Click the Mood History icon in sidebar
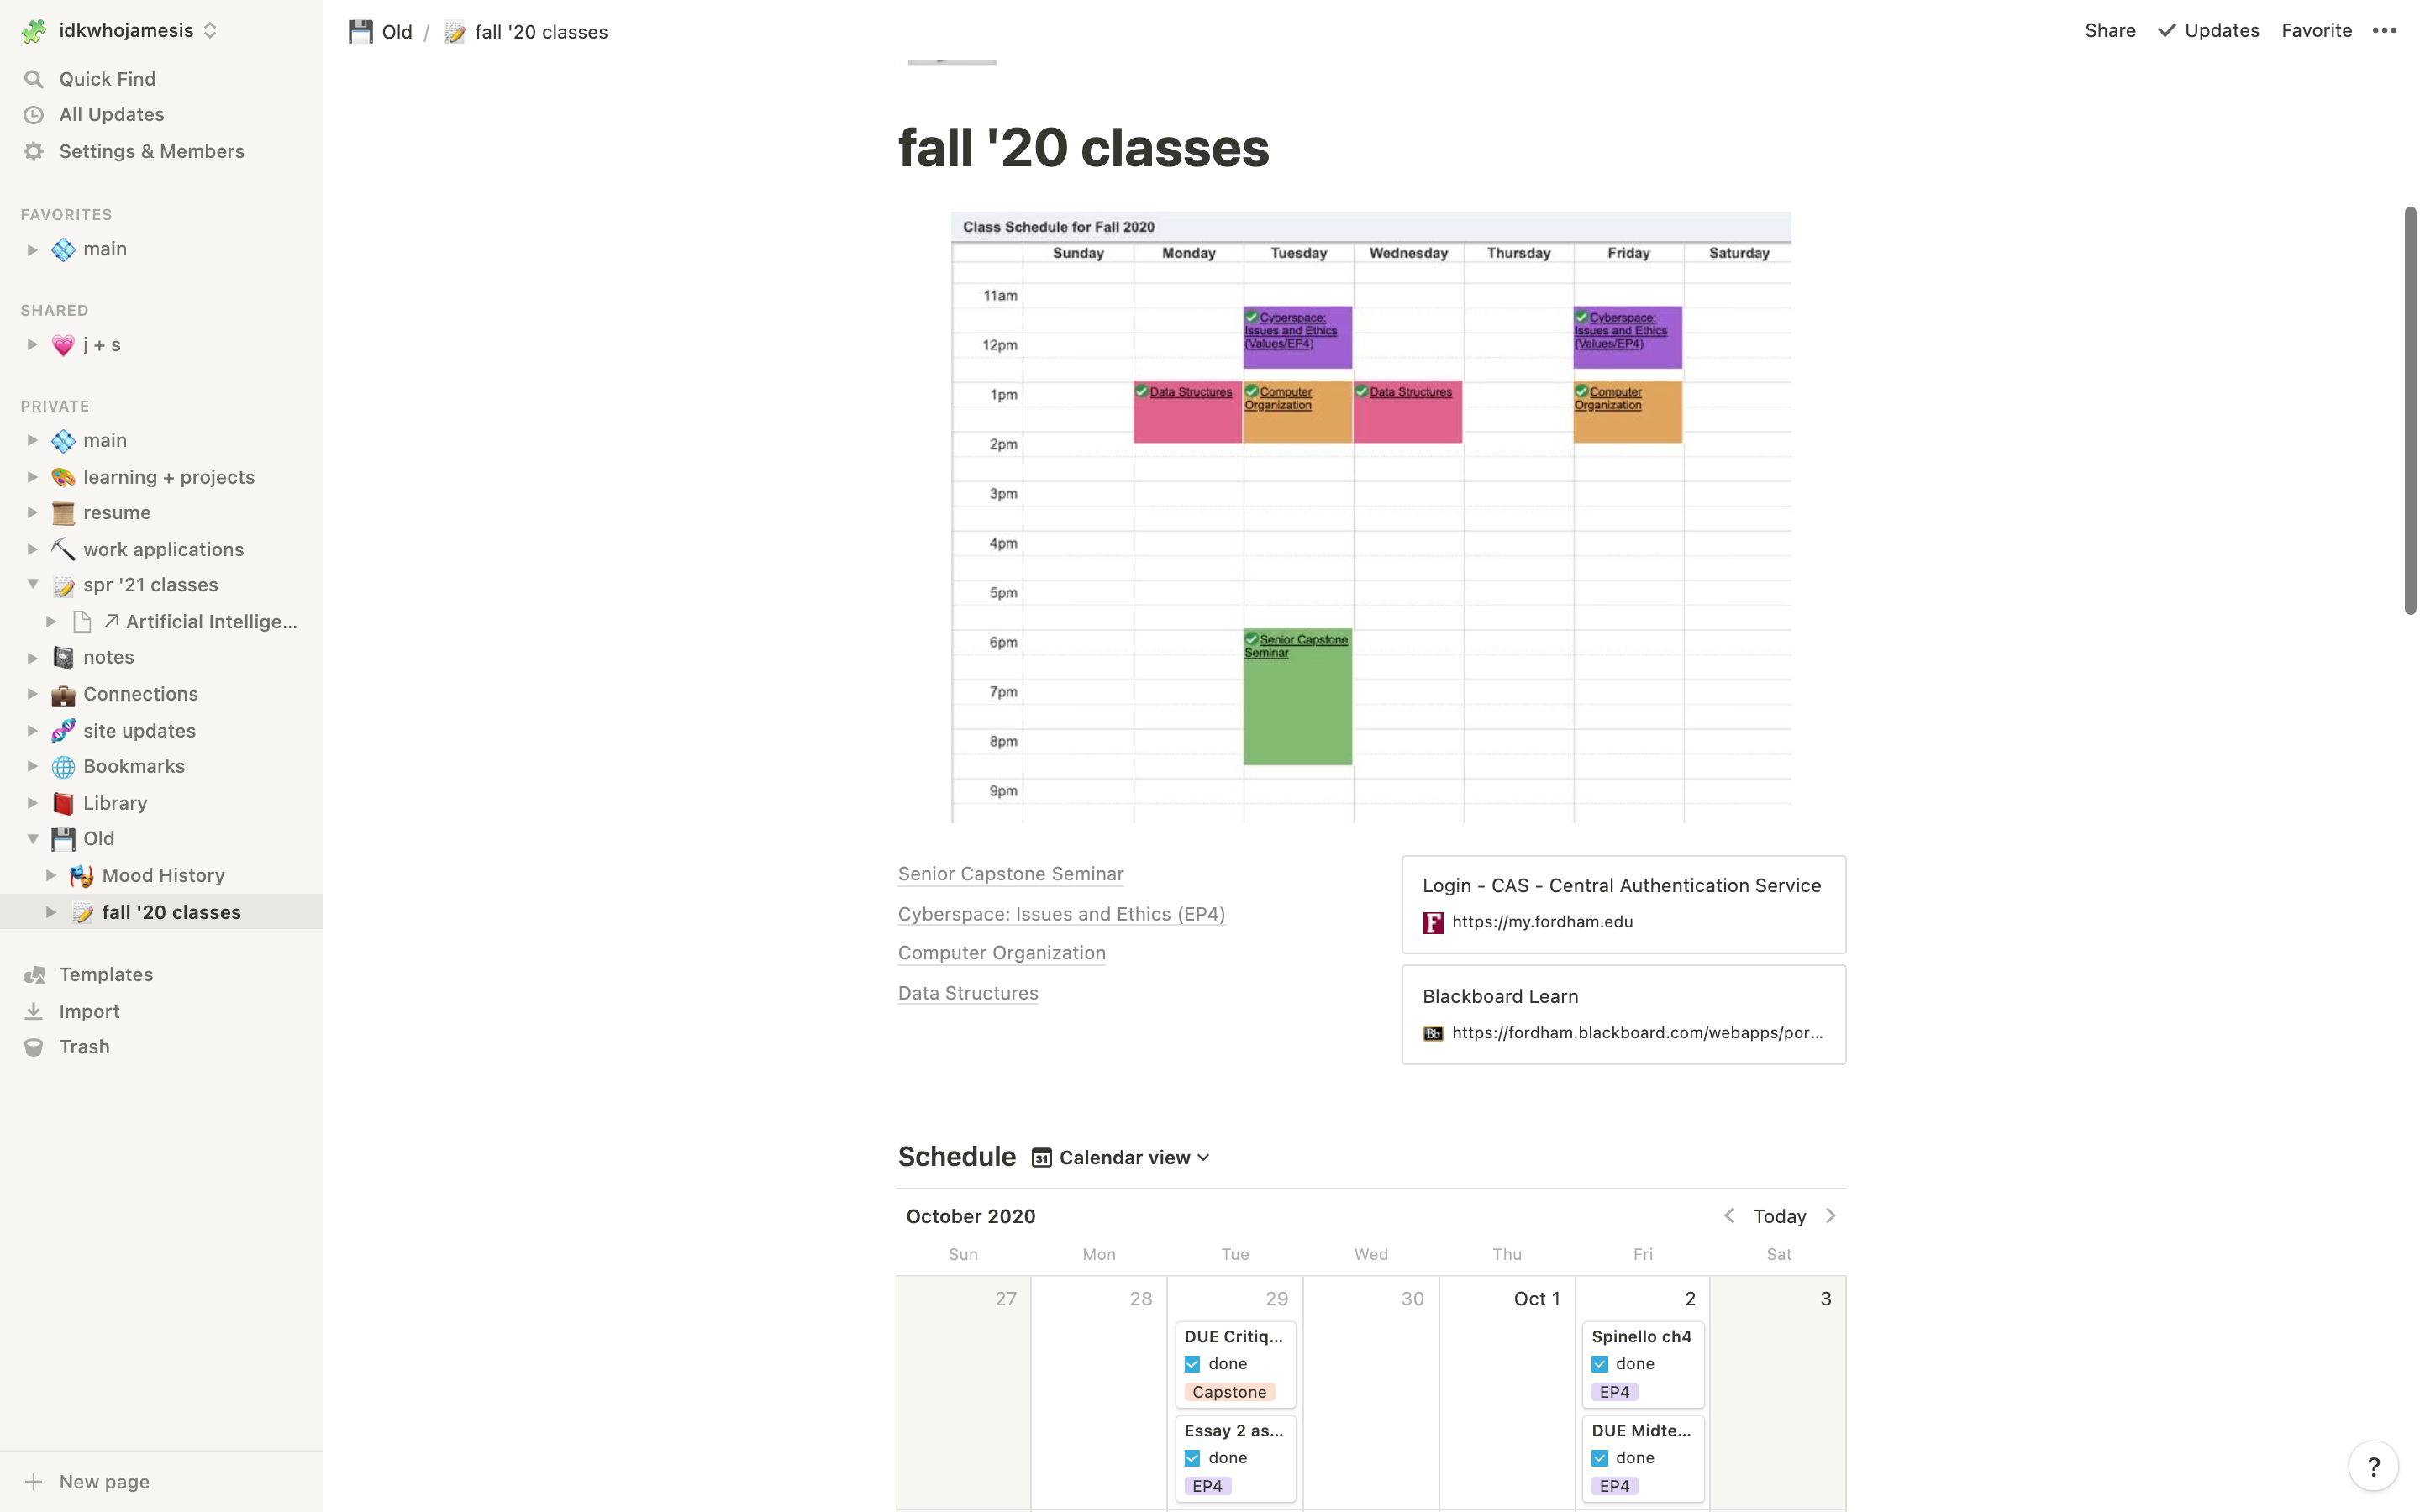 [x=80, y=874]
